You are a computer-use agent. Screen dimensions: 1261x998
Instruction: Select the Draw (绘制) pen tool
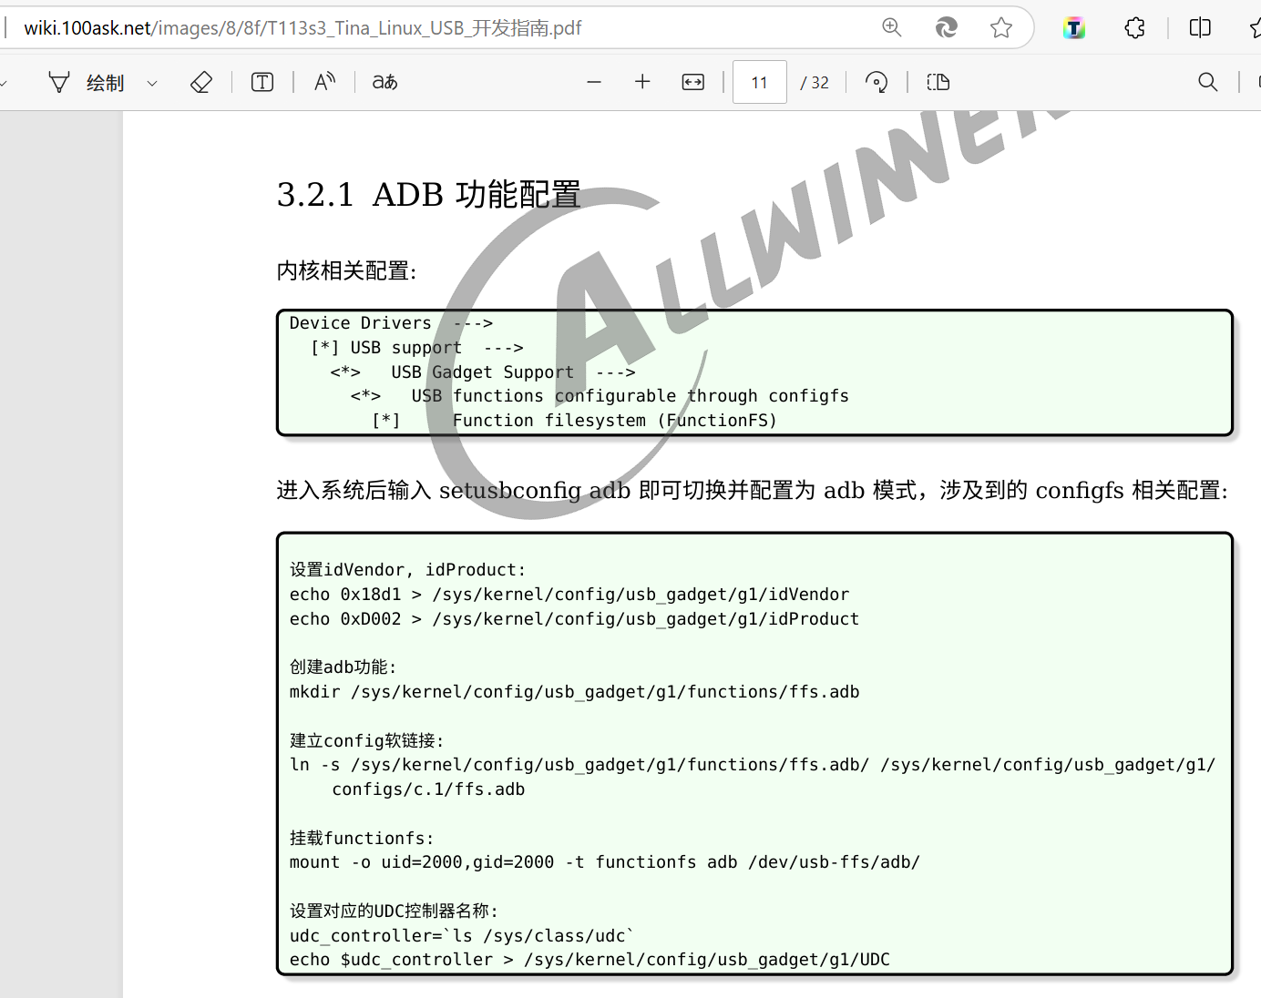tap(86, 83)
